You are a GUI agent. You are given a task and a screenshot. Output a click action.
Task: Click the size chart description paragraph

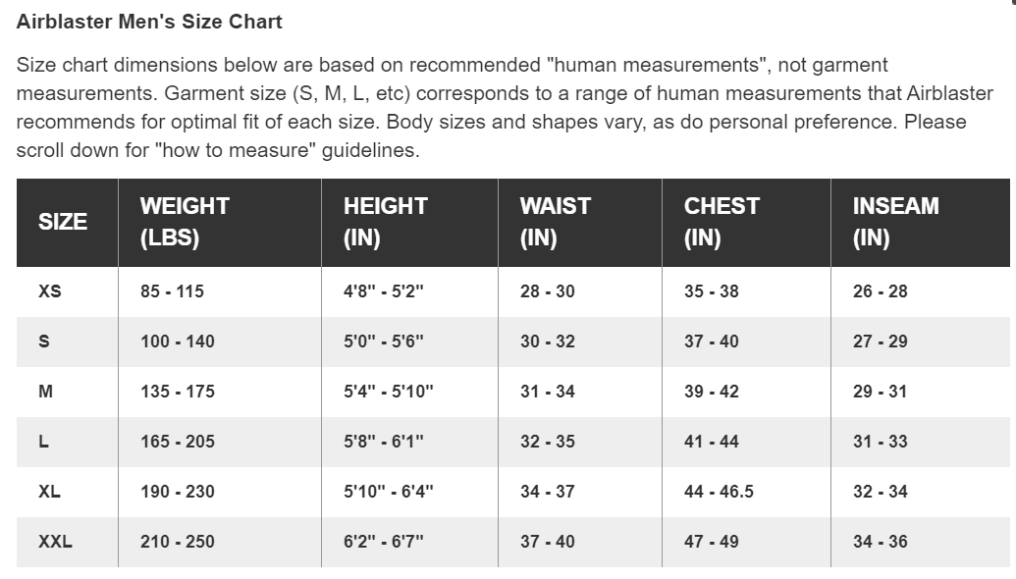pyautogui.click(x=505, y=108)
